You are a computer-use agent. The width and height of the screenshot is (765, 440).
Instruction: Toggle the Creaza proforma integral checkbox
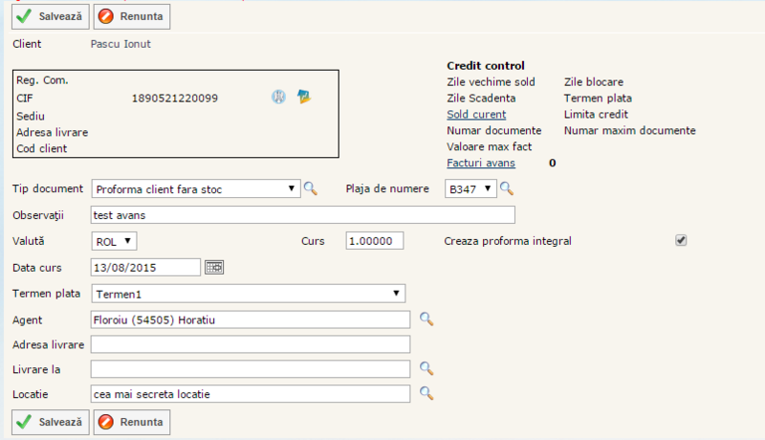pos(681,240)
